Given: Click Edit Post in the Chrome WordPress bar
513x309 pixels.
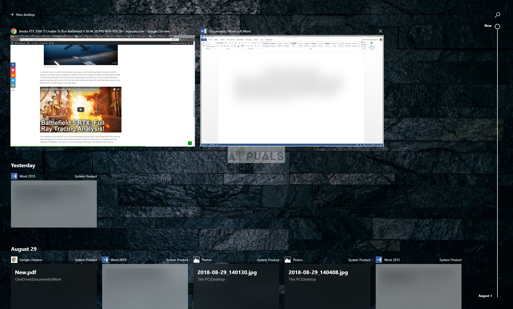Looking at the screenshot, I should [43, 43].
